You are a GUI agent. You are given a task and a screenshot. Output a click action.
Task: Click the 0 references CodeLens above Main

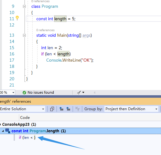[45, 30]
